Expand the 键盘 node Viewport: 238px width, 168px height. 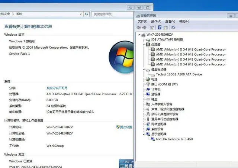coord(144,99)
